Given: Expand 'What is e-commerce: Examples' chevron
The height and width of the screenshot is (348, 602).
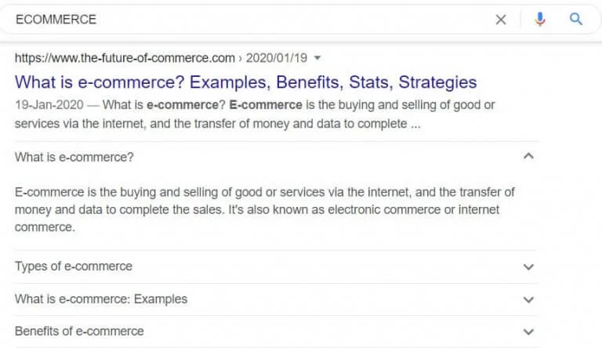Looking at the screenshot, I should tap(528, 299).
